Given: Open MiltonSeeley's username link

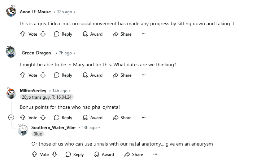Looking at the screenshot, I should click(x=33, y=91).
